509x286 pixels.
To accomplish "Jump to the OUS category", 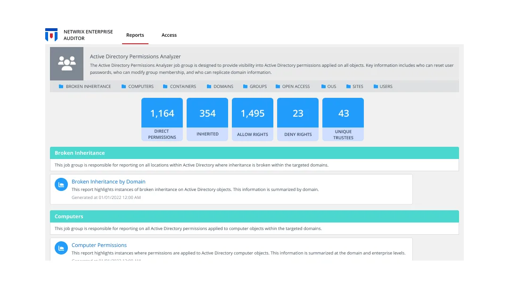I will coord(332,87).
